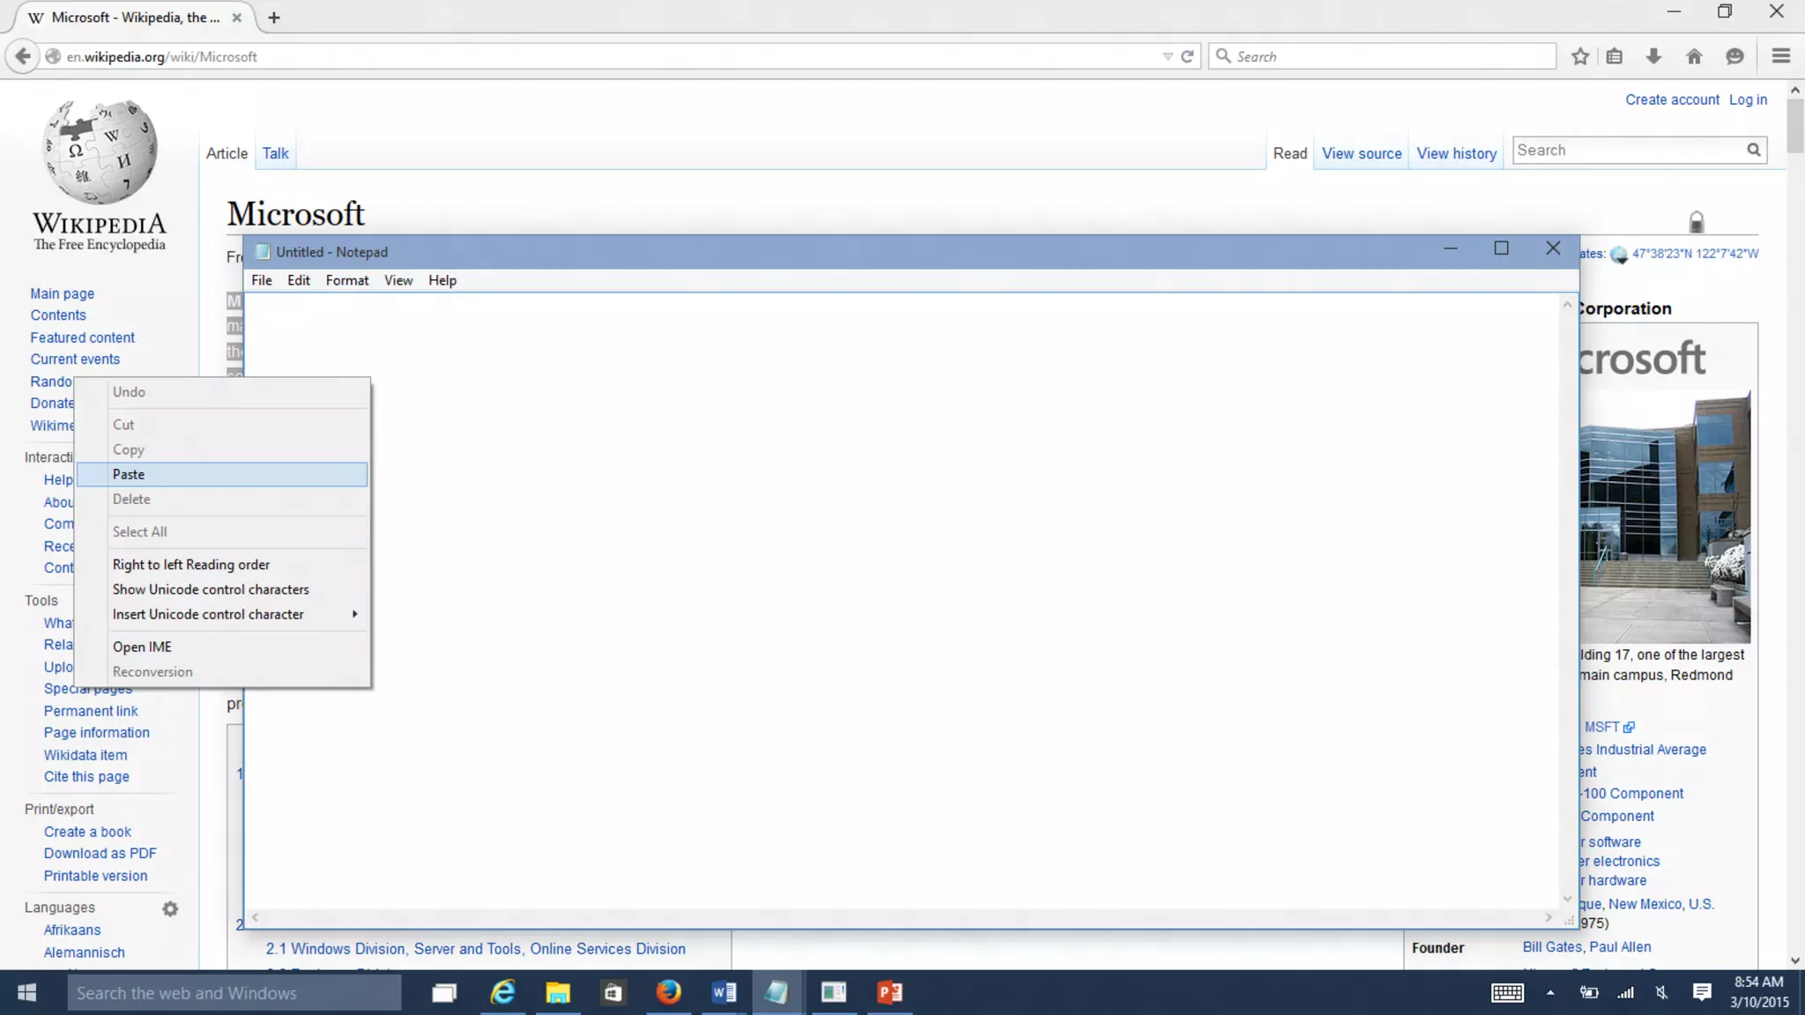
Task: Open Notepad's Format menu
Action: [x=346, y=280]
